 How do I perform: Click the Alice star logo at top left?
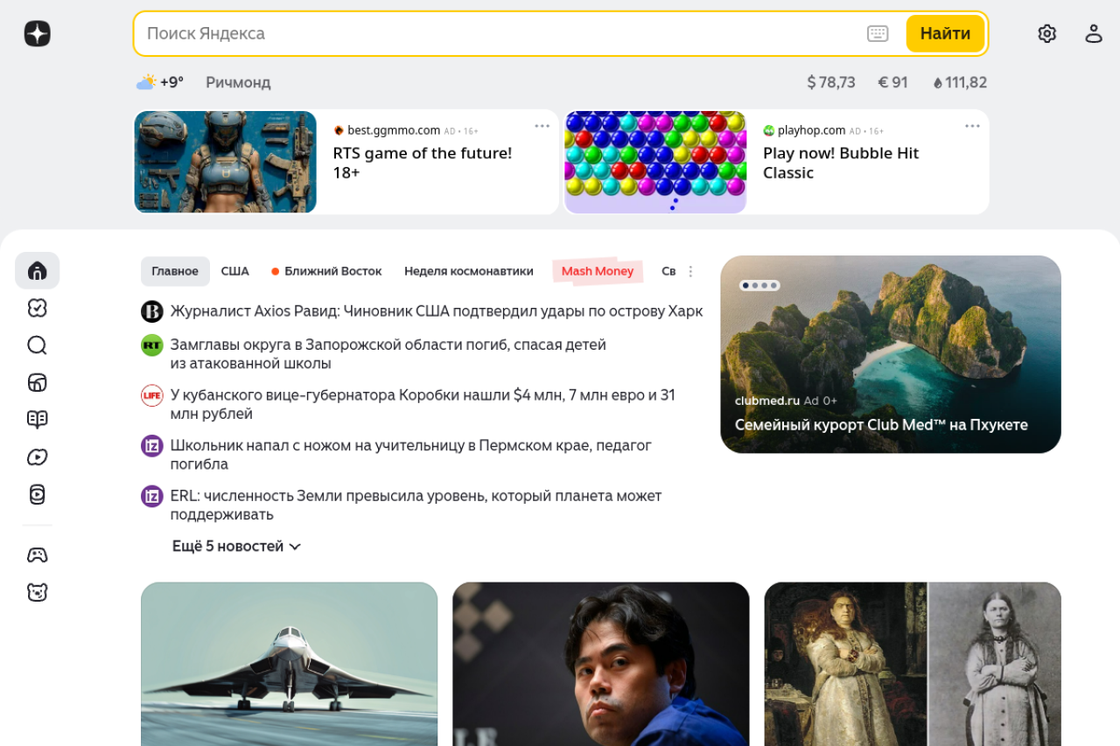pos(37,33)
